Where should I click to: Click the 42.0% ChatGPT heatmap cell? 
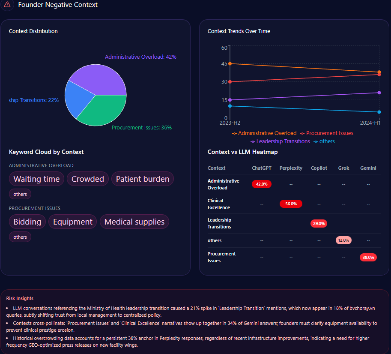point(262,184)
